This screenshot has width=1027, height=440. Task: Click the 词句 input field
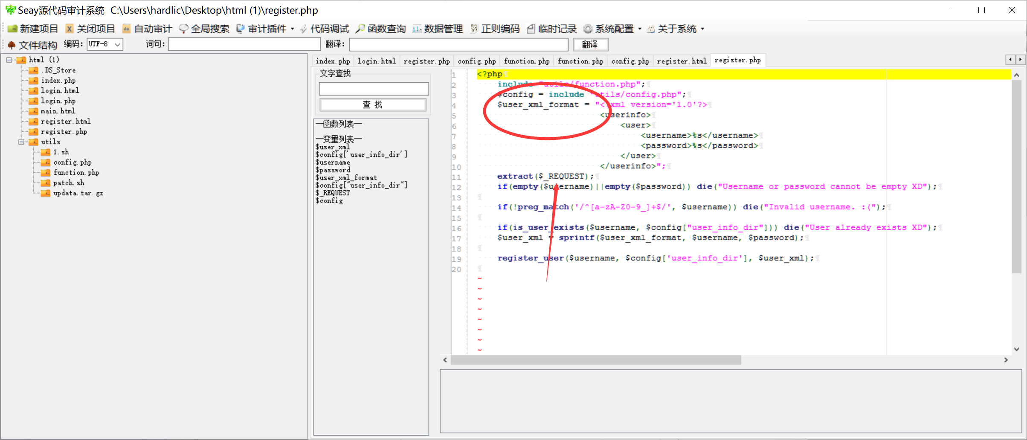pyautogui.click(x=244, y=44)
